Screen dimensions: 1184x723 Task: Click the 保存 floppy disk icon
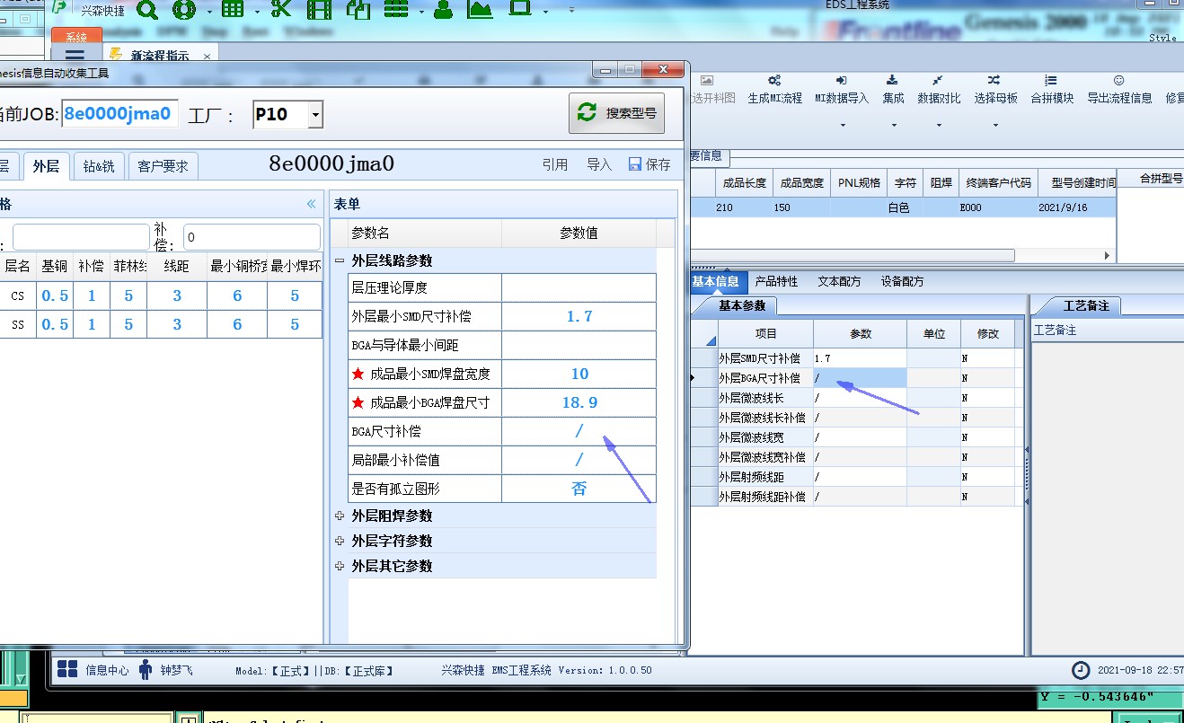click(635, 164)
